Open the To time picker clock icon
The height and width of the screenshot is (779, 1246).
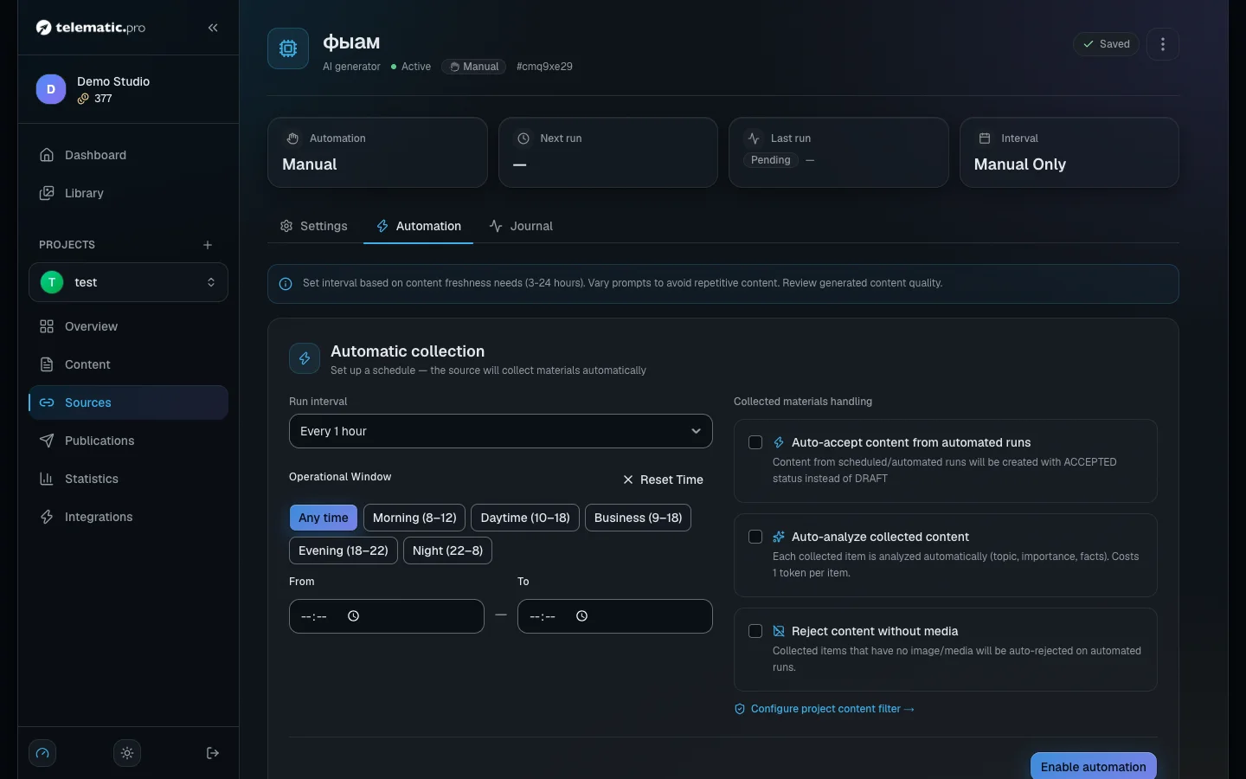click(x=581, y=616)
